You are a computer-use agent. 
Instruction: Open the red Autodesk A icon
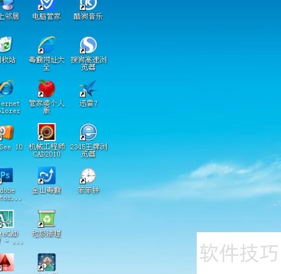7,262
